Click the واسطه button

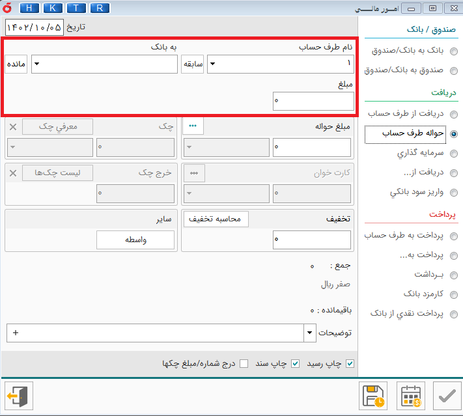[135, 240]
